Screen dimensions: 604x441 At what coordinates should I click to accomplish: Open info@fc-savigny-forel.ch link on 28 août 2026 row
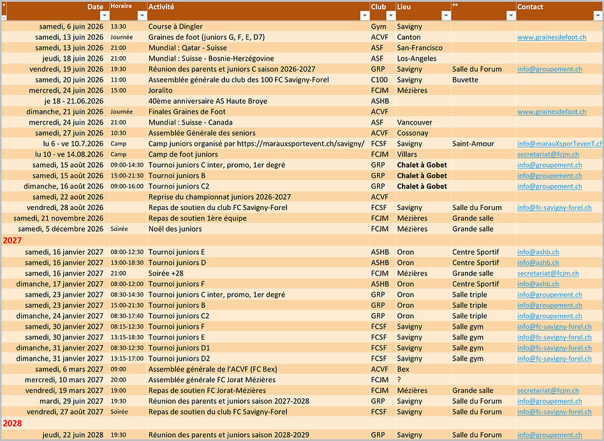[x=554, y=208]
